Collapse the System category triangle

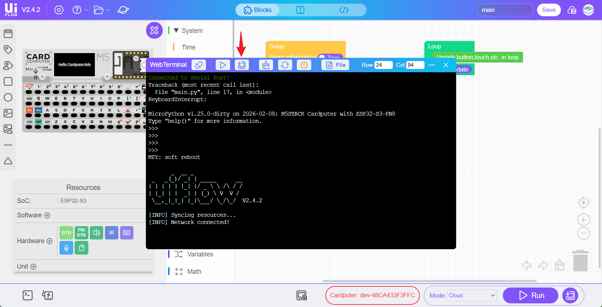(x=176, y=31)
